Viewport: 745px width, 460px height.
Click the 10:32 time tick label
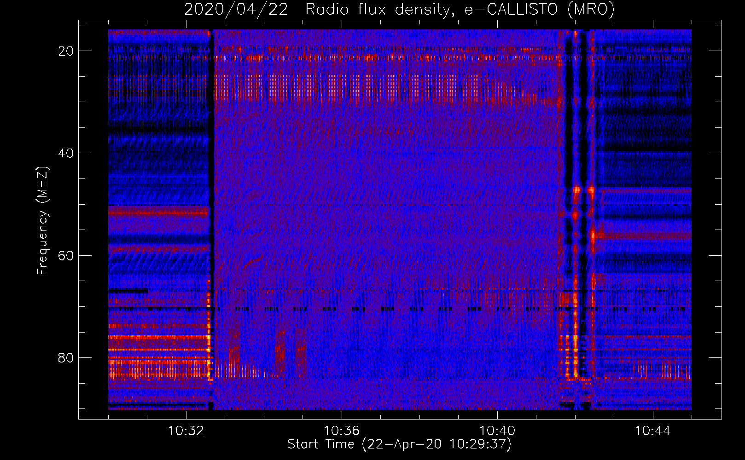(186, 431)
